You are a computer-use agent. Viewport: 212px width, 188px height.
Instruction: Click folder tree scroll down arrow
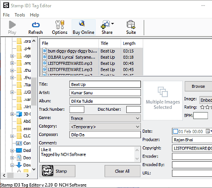tap(34, 169)
